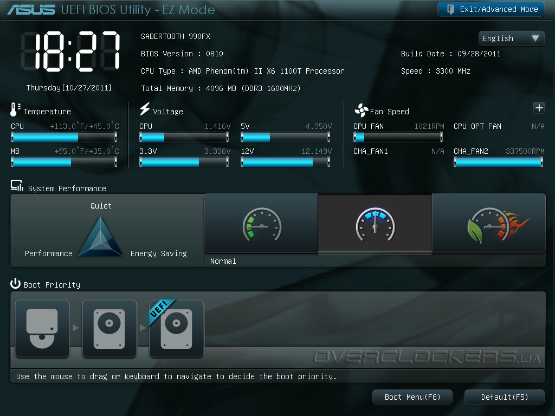
Task: Click the SABERTOOTH 990FX model text
Action: (x=176, y=36)
